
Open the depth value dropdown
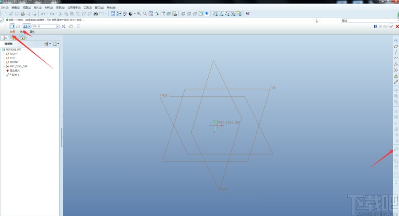(x=58, y=26)
